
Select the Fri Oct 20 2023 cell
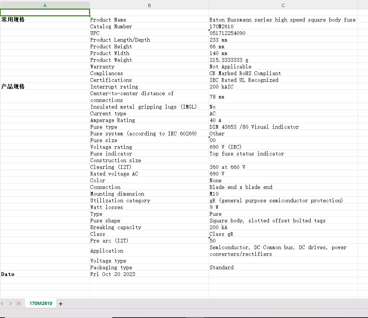[149, 274]
